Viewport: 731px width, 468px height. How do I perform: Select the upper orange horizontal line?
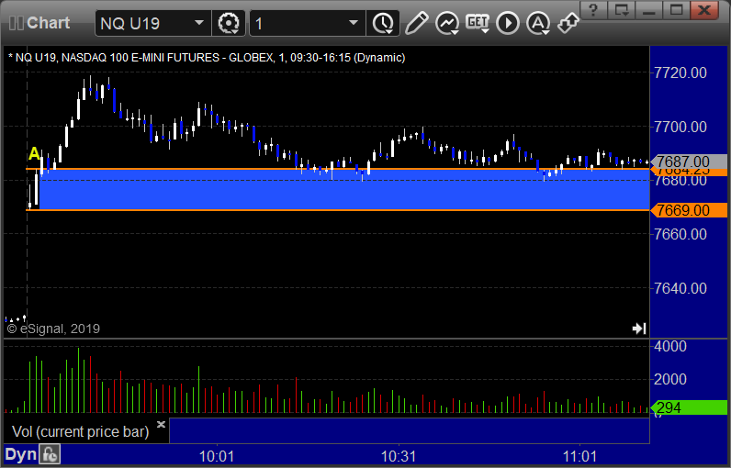[338, 169]
